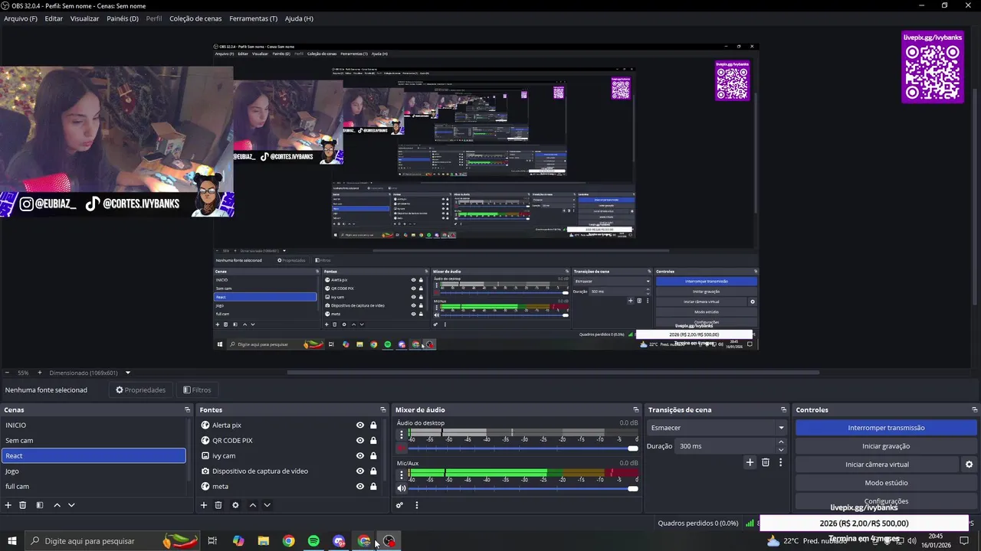Open the Visualizar menu
Viewport: 981px width, 551px height.
84,18
